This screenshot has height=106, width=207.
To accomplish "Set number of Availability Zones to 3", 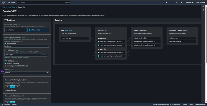I will tap(17, 87).
